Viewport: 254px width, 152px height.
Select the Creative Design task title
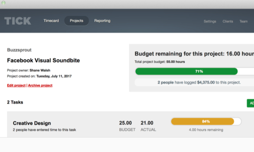coord(32,123)
